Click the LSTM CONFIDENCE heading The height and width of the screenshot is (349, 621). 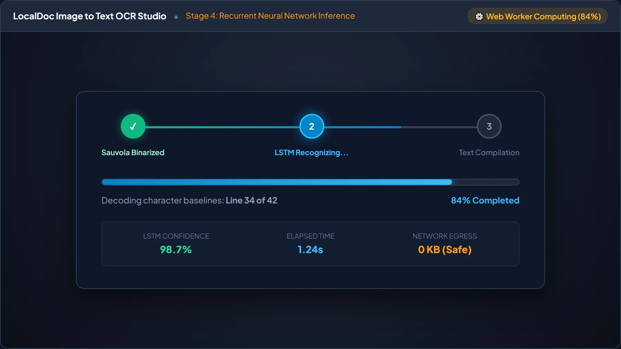coord(176,236)
